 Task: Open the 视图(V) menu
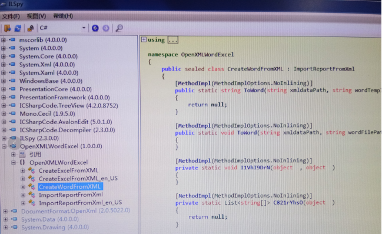tap(36, 16)
